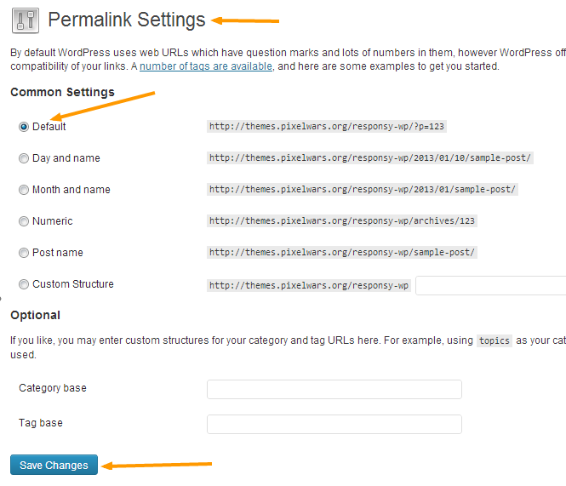Select the Day and name option

(24, 158)
